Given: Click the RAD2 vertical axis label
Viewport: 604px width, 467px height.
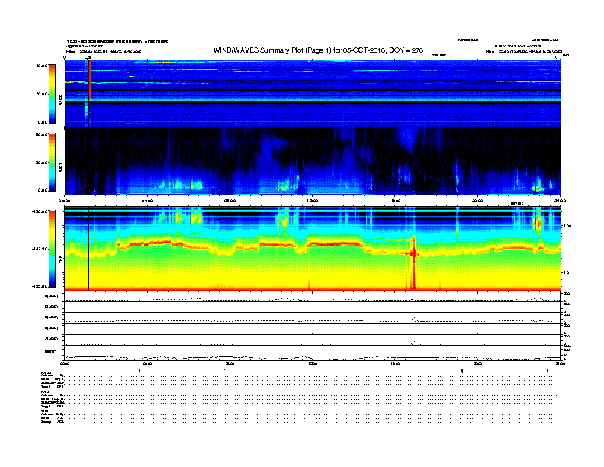Looking at the screenshot, I should pos(61,101).
